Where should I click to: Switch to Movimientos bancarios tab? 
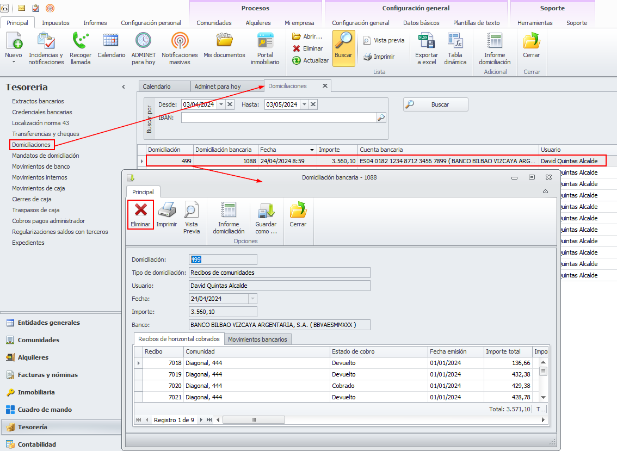(x=257, y=339)
